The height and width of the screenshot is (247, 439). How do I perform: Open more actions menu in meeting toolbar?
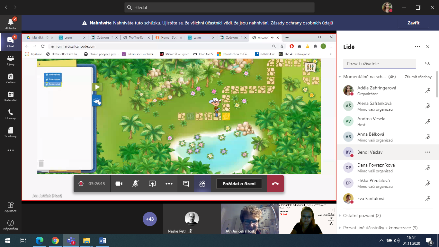[x=169, y=184]
